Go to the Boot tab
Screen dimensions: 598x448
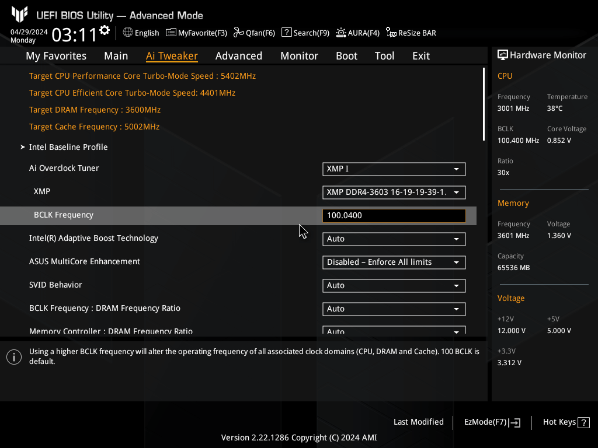tap(346, 56)
